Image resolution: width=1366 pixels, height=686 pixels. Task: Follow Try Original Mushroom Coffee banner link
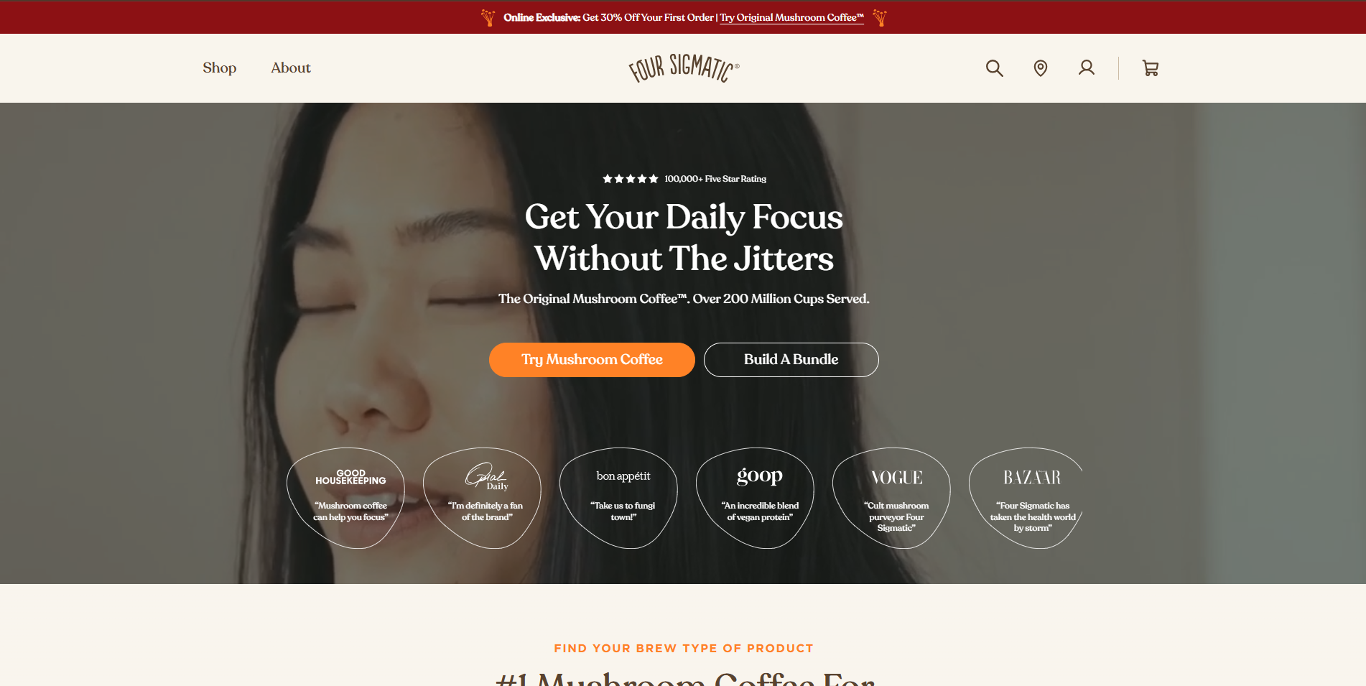coord(792,18)
